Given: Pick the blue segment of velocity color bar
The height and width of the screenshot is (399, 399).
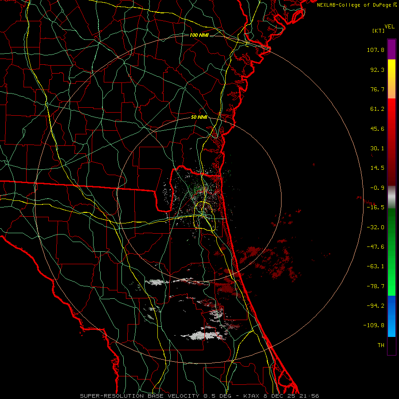Looking at the screenshot, I should tap(391, 316).
